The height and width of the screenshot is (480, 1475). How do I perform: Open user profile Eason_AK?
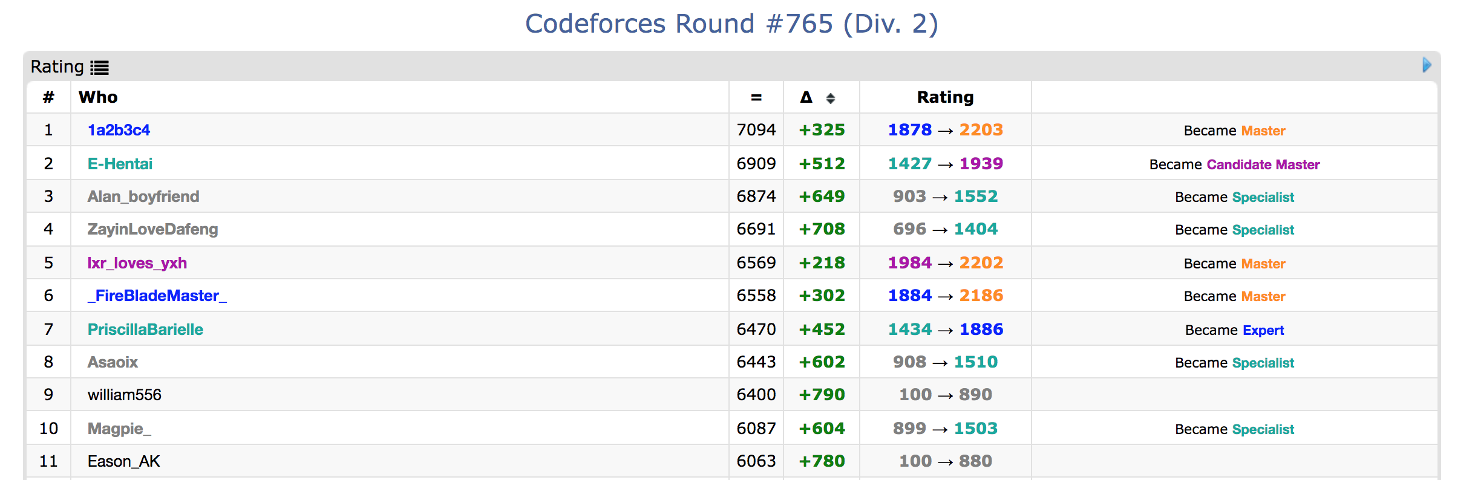click(123, 461)
